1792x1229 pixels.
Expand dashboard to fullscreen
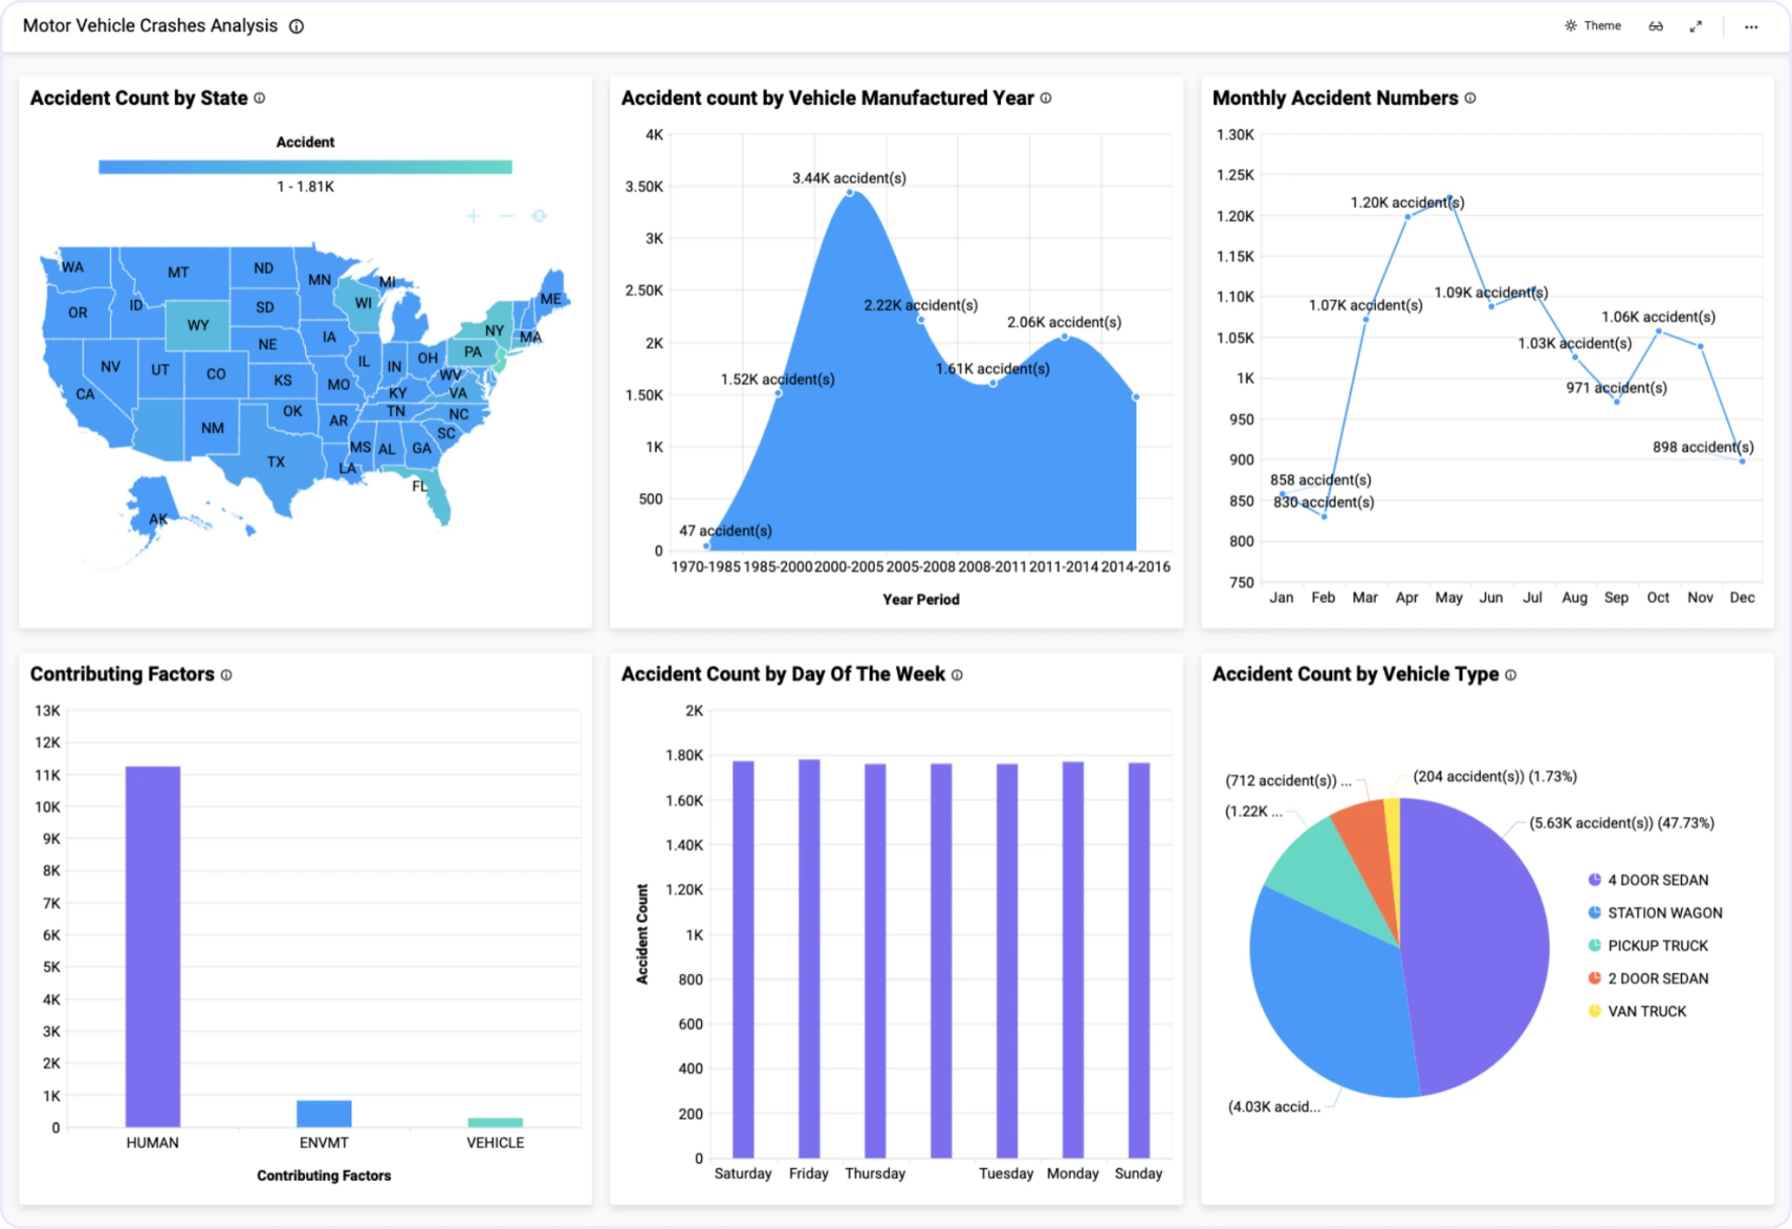(1696, 26)
